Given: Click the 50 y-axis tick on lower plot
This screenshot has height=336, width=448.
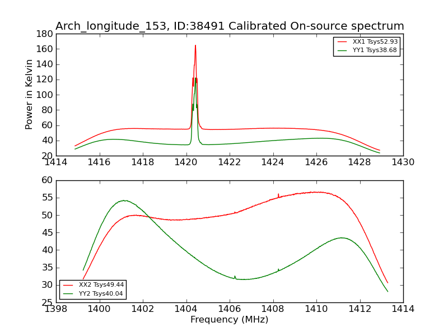Looking at the screenshot, I should [x=47, y=216].
